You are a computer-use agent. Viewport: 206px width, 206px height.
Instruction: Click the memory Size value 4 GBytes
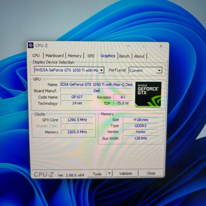tap(141, 120)
